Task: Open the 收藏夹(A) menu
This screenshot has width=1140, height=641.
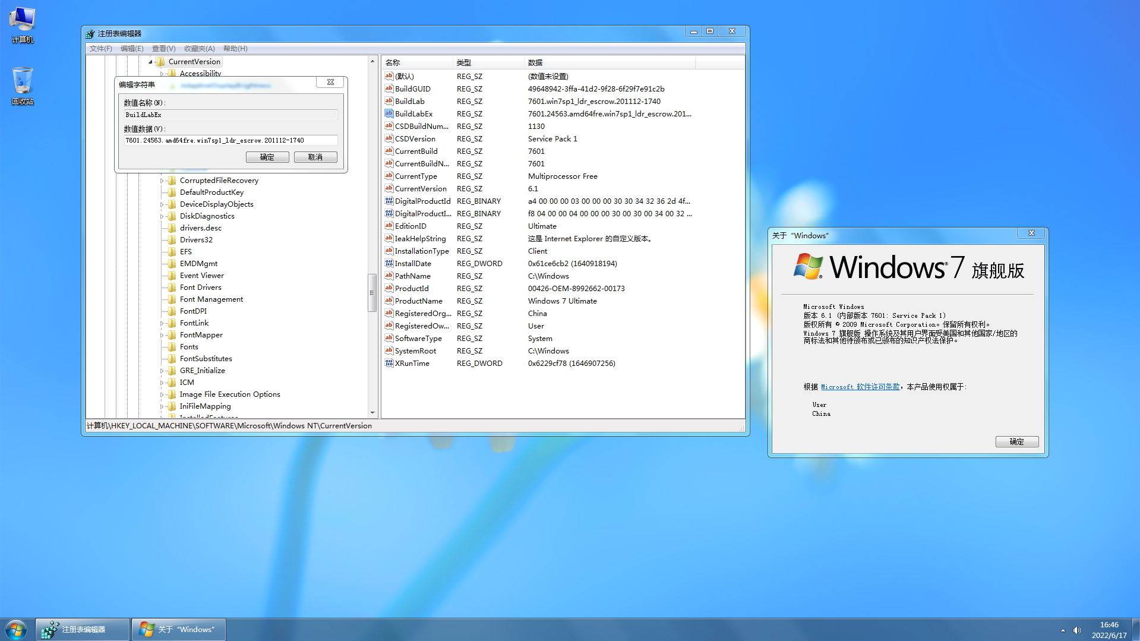Action: (x=199, y=49)
